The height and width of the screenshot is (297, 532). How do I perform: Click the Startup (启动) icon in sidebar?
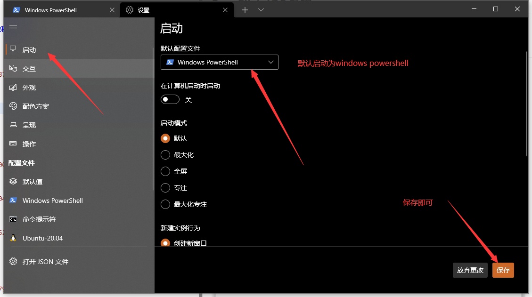click(x=13, y=49)
